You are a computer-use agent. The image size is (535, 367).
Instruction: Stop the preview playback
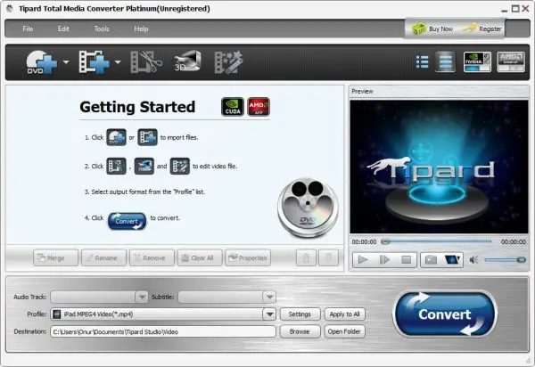pyautogui.click(x=406, y=260)
